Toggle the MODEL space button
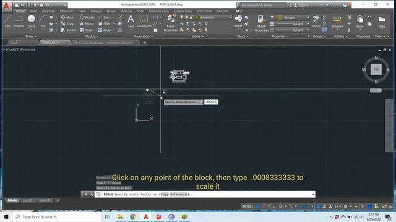Screen dimensions: 396x222 pos(247,207)
